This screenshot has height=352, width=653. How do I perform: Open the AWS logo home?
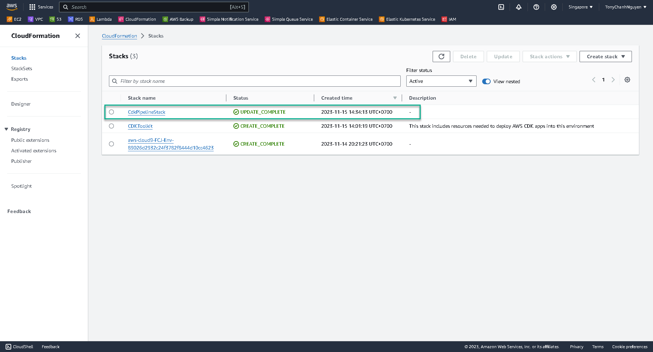(x=12, y=7)
